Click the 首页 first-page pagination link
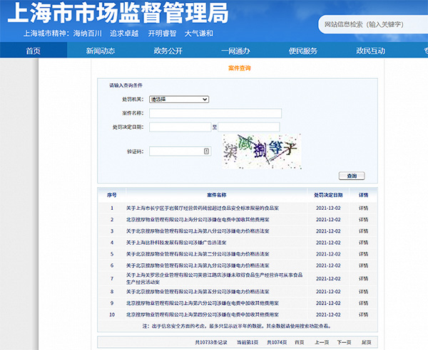Image resolution: width=428 pixels, height=350 pixels. 300,342
